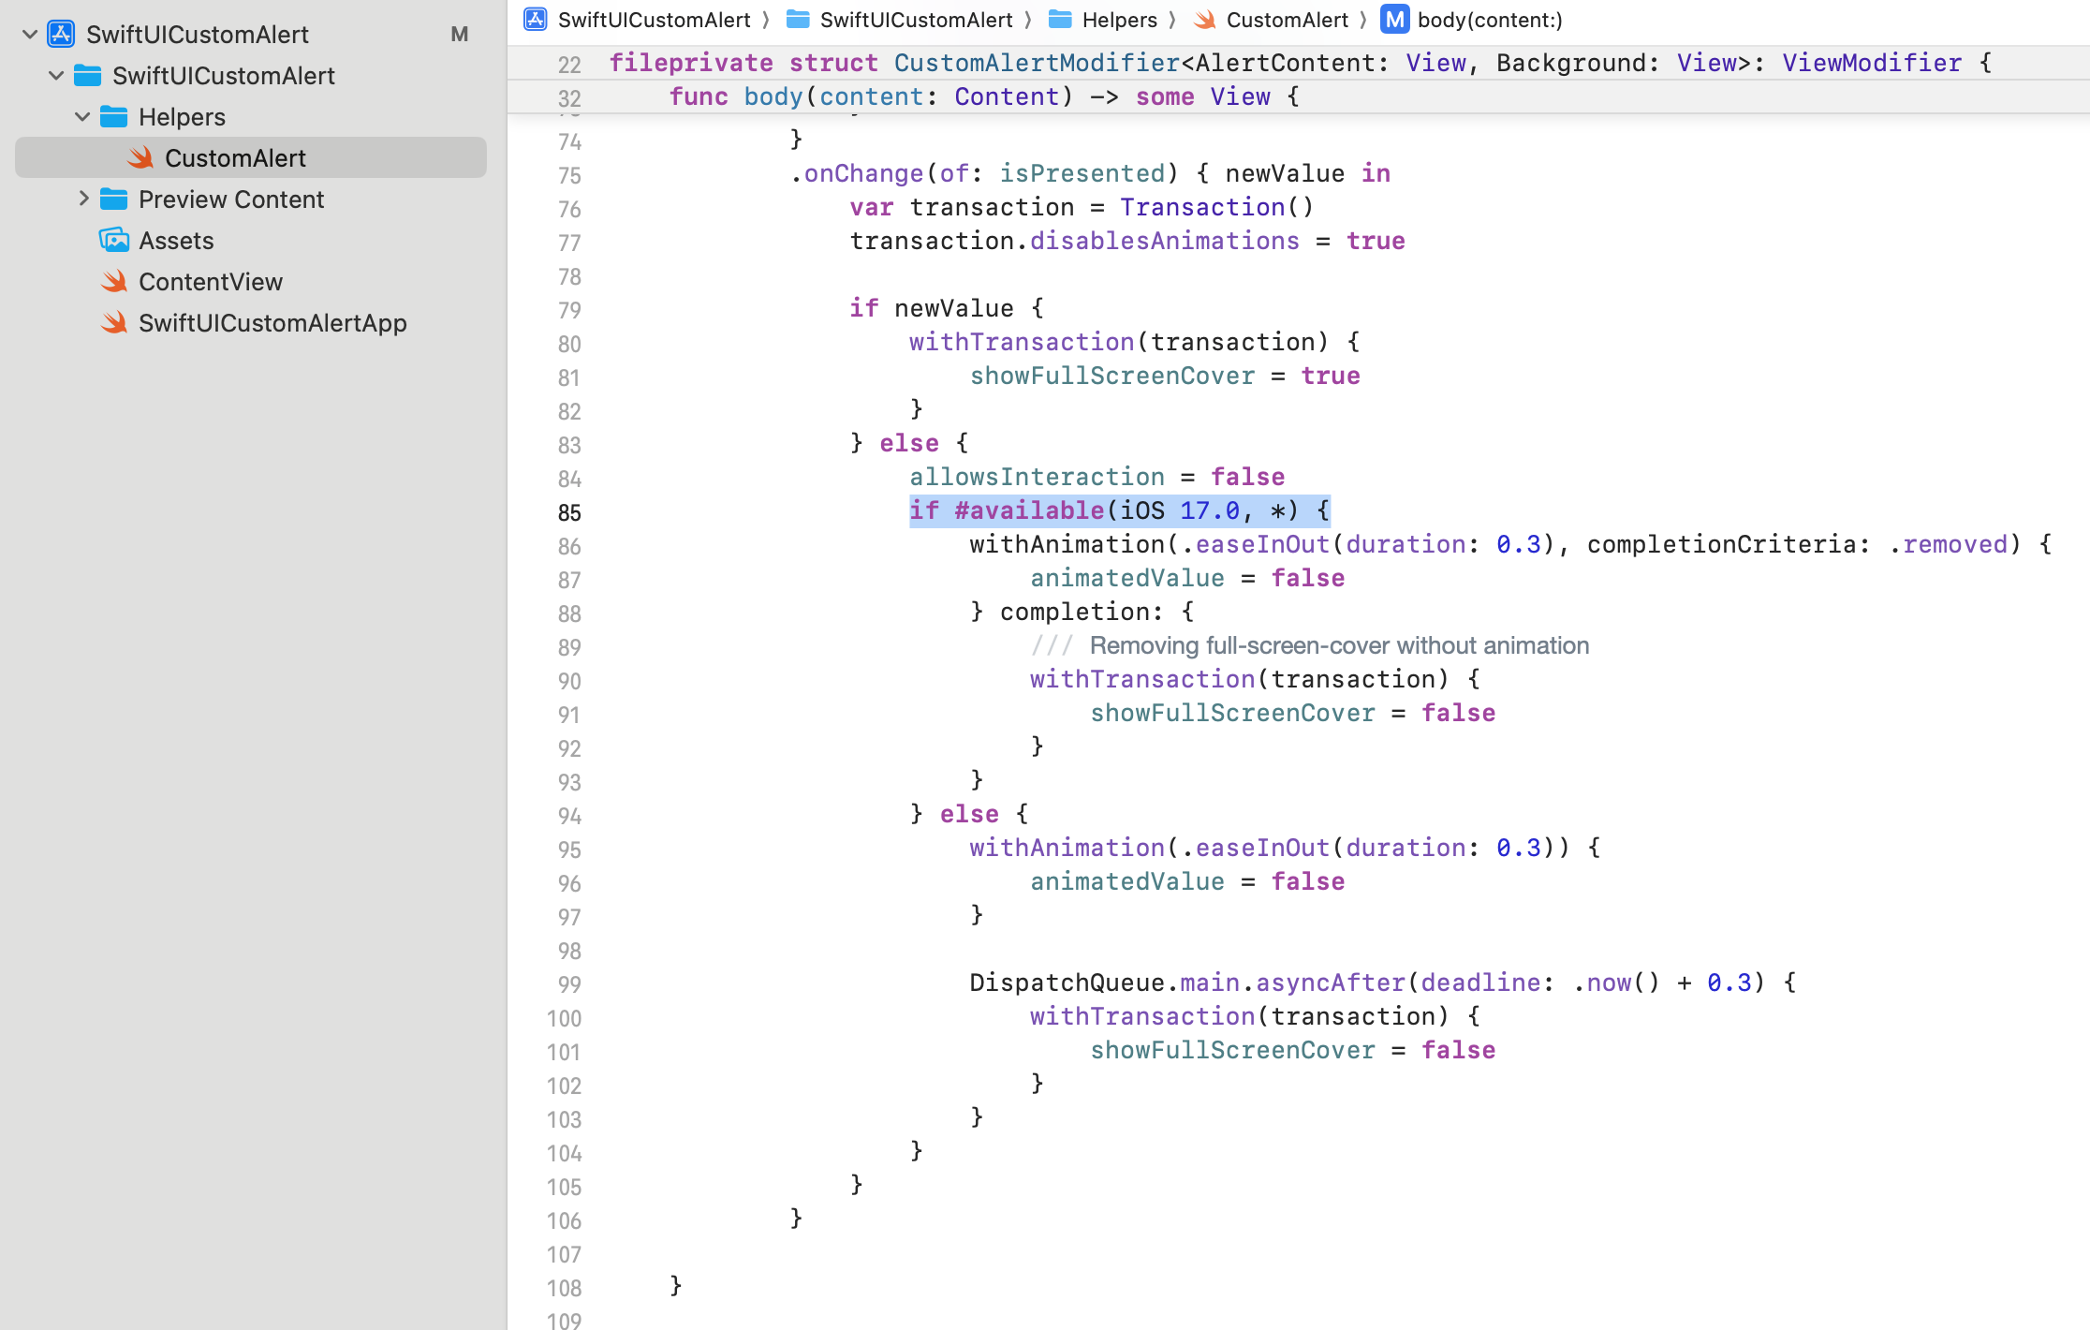Screen dimensions: 2090x1330
Task: Open the body(content:) breadcrumb jump menu
Action: (x=1489, y=20)
